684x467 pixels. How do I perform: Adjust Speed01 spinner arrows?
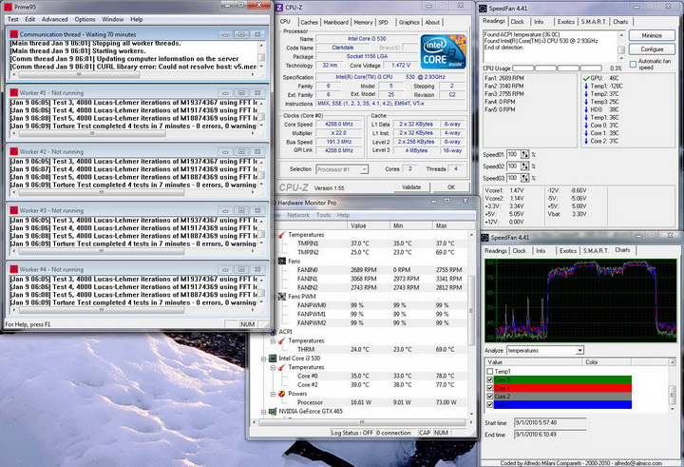(524, 155)
